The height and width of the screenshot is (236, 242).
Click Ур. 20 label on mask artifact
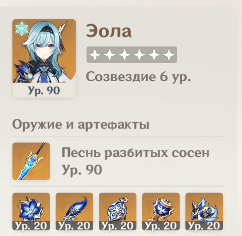[204, 226]
